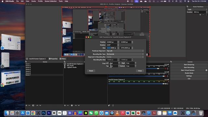
Task: Open virtual camera settings gear icon
Action: 206,70
